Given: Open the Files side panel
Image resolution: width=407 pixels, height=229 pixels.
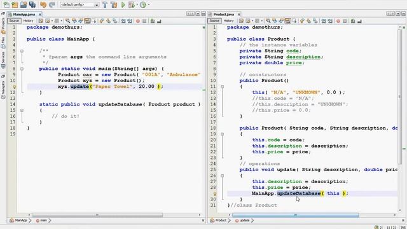Looking at the screenshot, I should [x=3, y=43].
